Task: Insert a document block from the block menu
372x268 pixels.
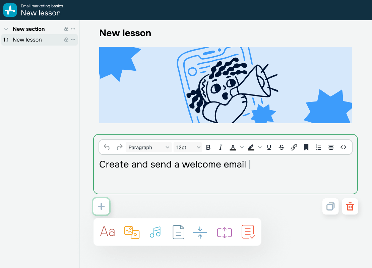Action: [178, 232]
